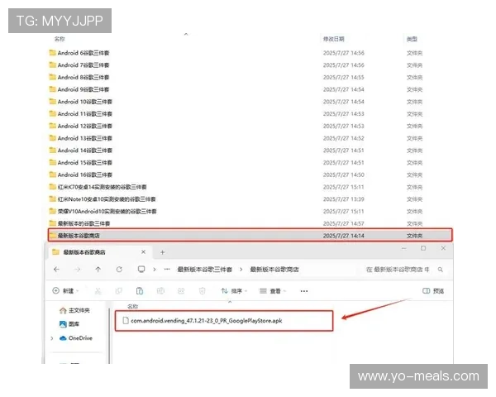Screen dimensions: 496x397
Task: Open the Android 6 folder
Action: (79, 53)
